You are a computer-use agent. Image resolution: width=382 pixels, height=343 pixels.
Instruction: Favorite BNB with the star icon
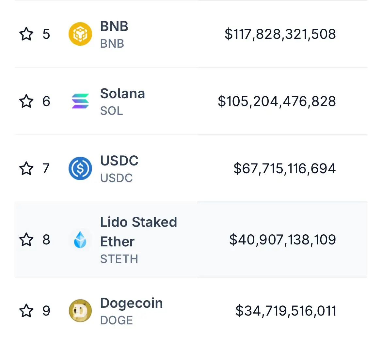[26, 34]
